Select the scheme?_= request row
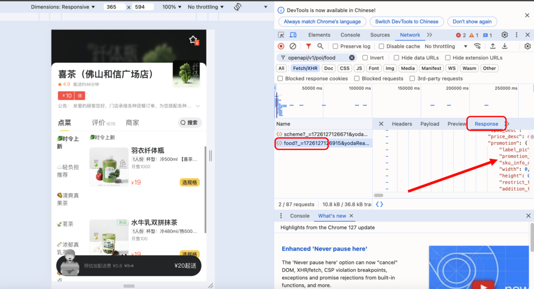Screen dimensions: 534x289 tap(323, 134)
